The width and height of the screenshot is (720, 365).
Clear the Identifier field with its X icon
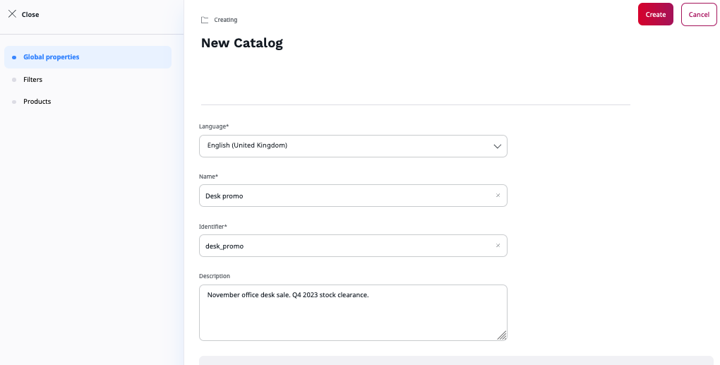click(498, 246)
